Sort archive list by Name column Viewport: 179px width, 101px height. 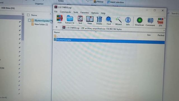point(57,33)
